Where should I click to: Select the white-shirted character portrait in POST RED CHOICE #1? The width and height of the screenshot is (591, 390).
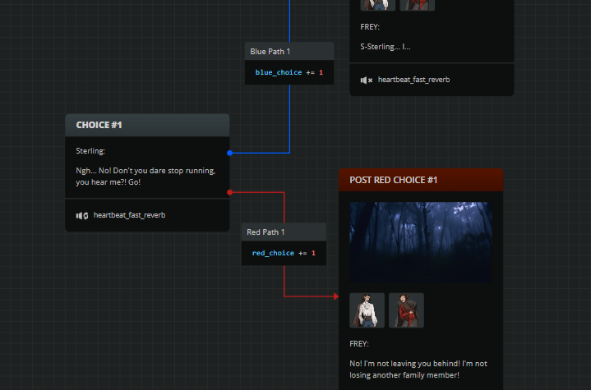[x=367, y=310]
